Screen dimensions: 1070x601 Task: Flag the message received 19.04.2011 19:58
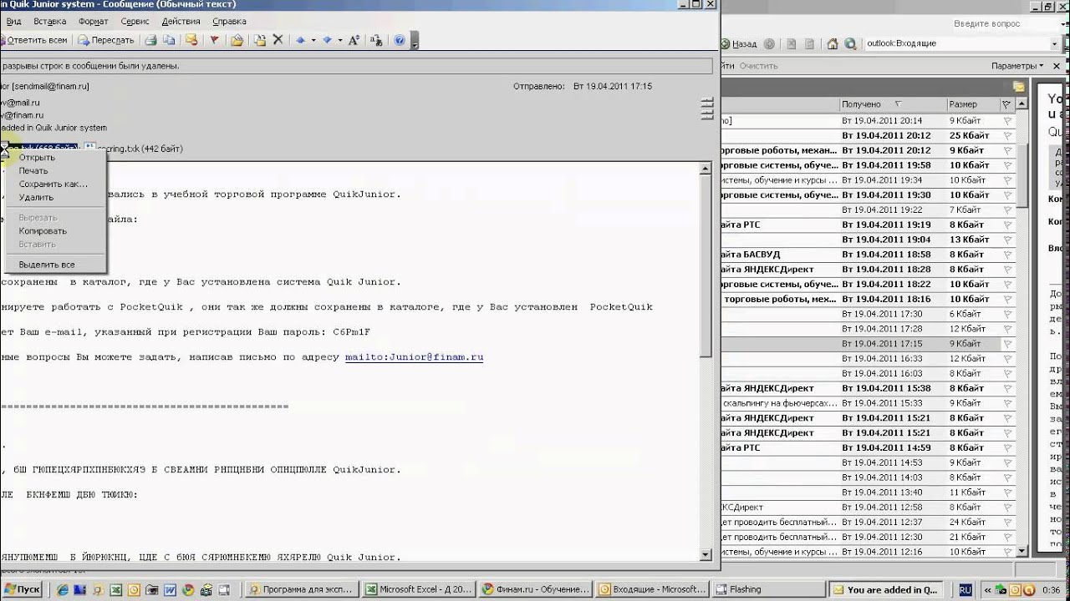tap(1007, 165)
